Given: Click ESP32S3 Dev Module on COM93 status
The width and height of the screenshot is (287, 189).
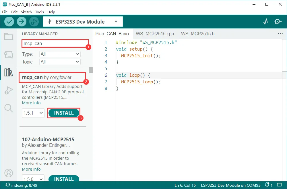Looking at the screenshot, I should (x=231, y=185).
